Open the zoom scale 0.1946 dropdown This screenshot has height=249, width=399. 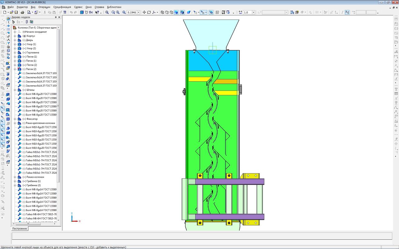click(139, 12)
